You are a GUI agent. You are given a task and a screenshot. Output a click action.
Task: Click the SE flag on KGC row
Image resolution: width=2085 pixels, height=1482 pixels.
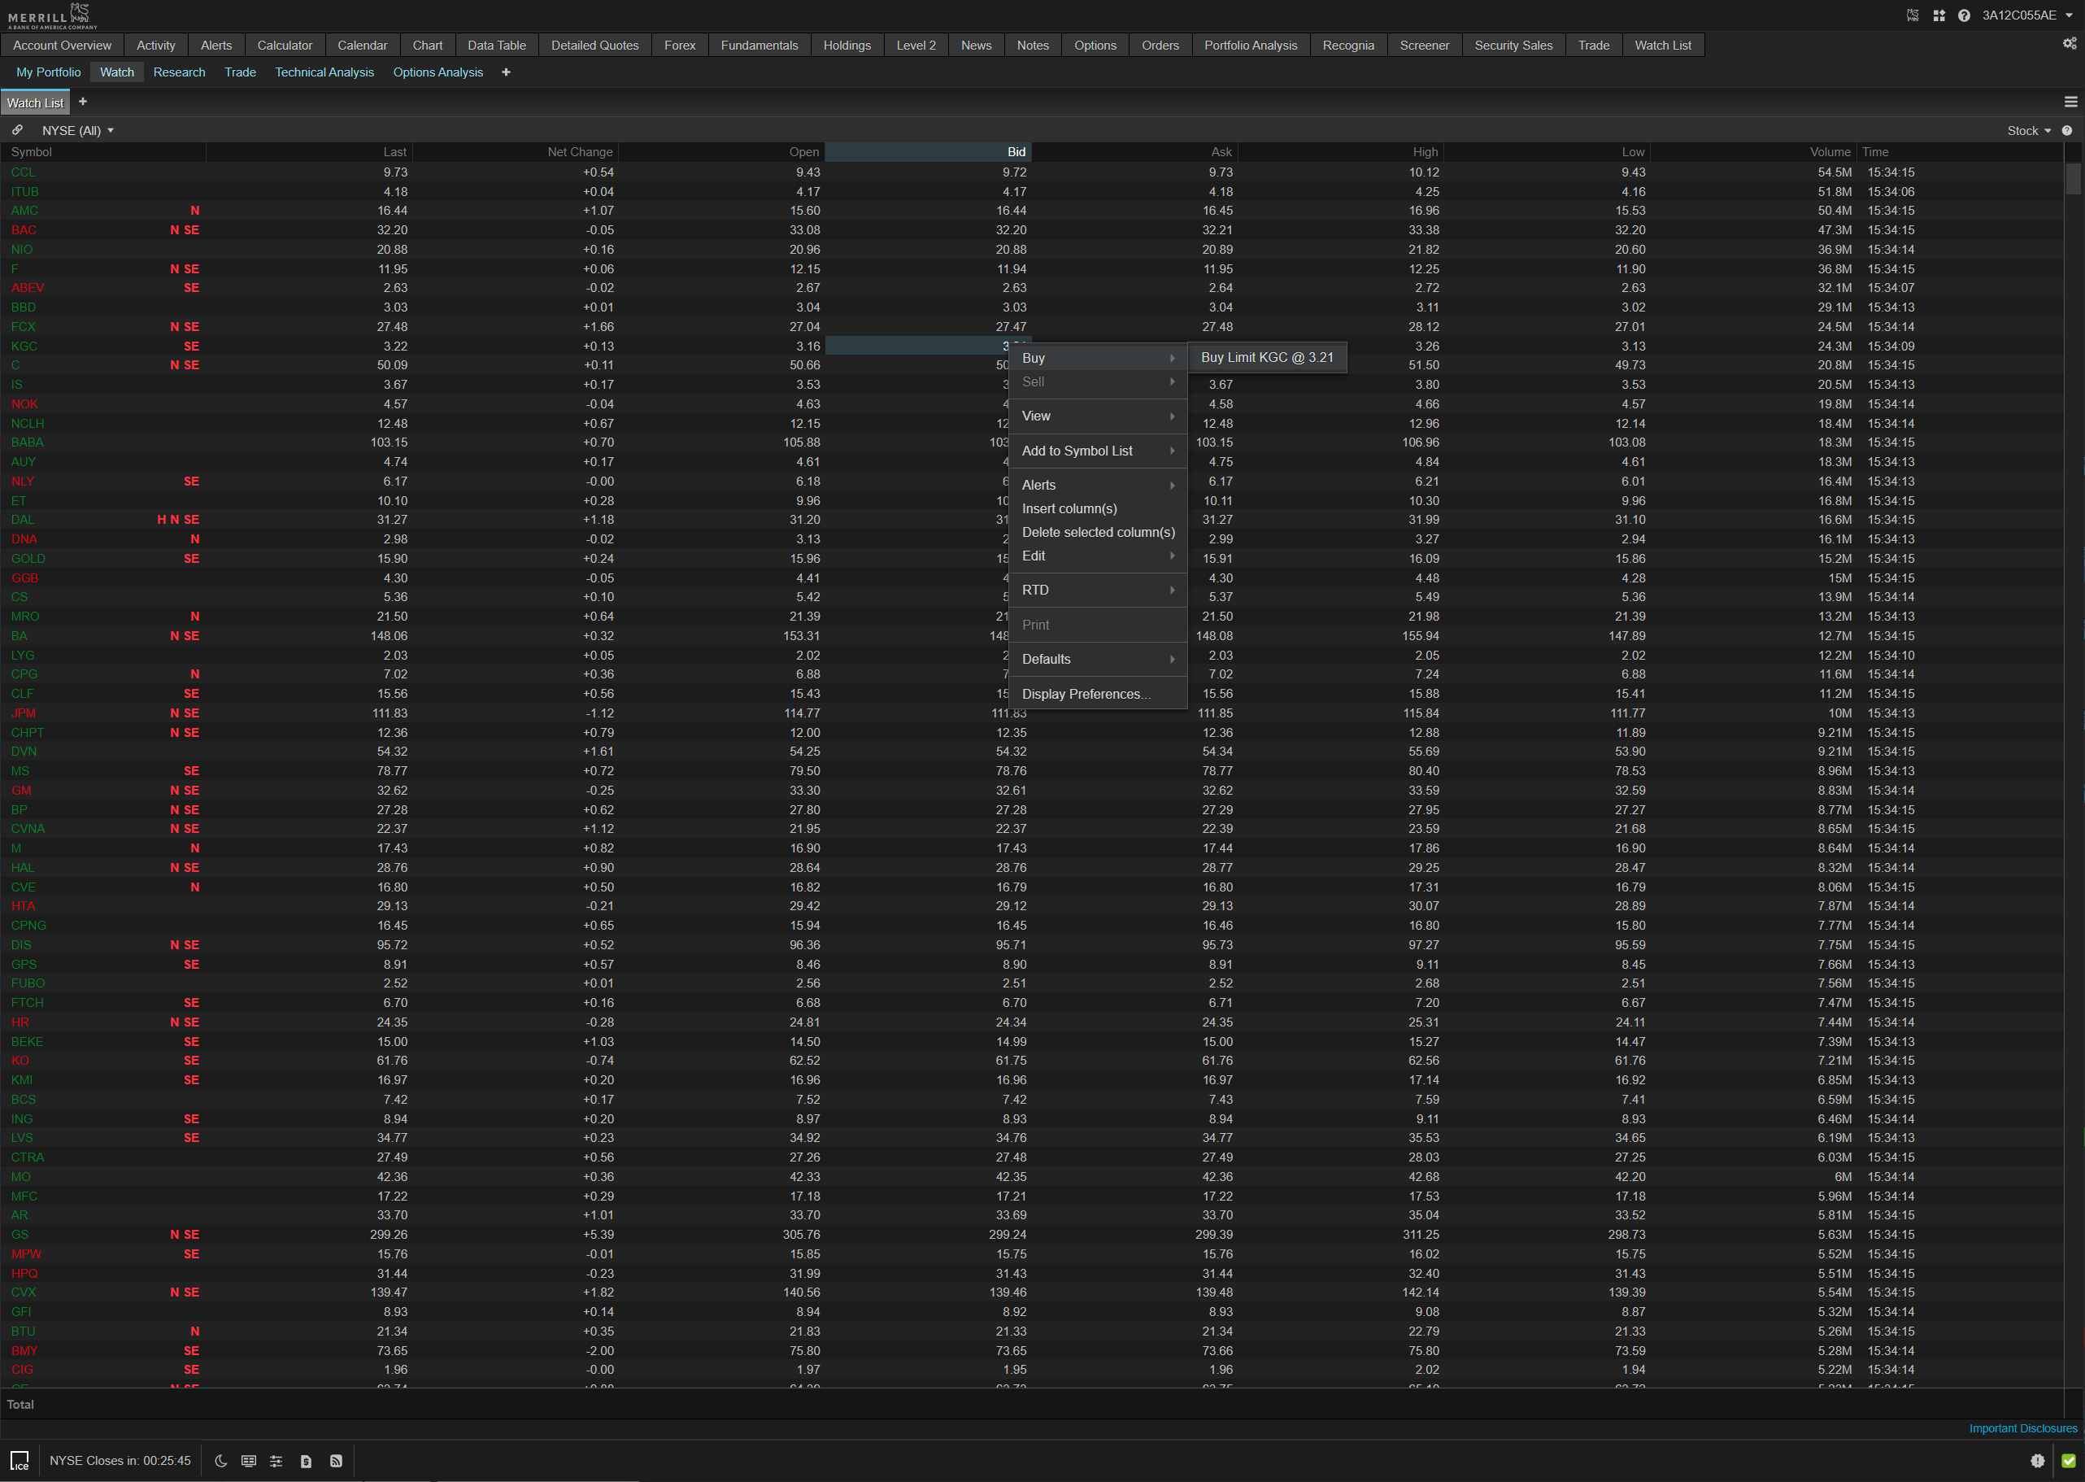192,347
